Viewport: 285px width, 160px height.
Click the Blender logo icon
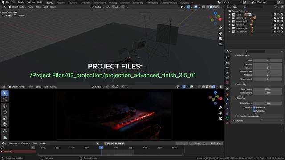point(3,2)
